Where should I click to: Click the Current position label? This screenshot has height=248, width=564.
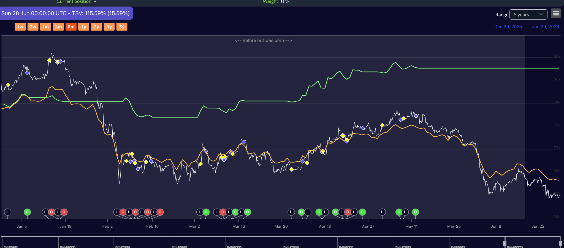pyautogui.click(x=74, y=2)
